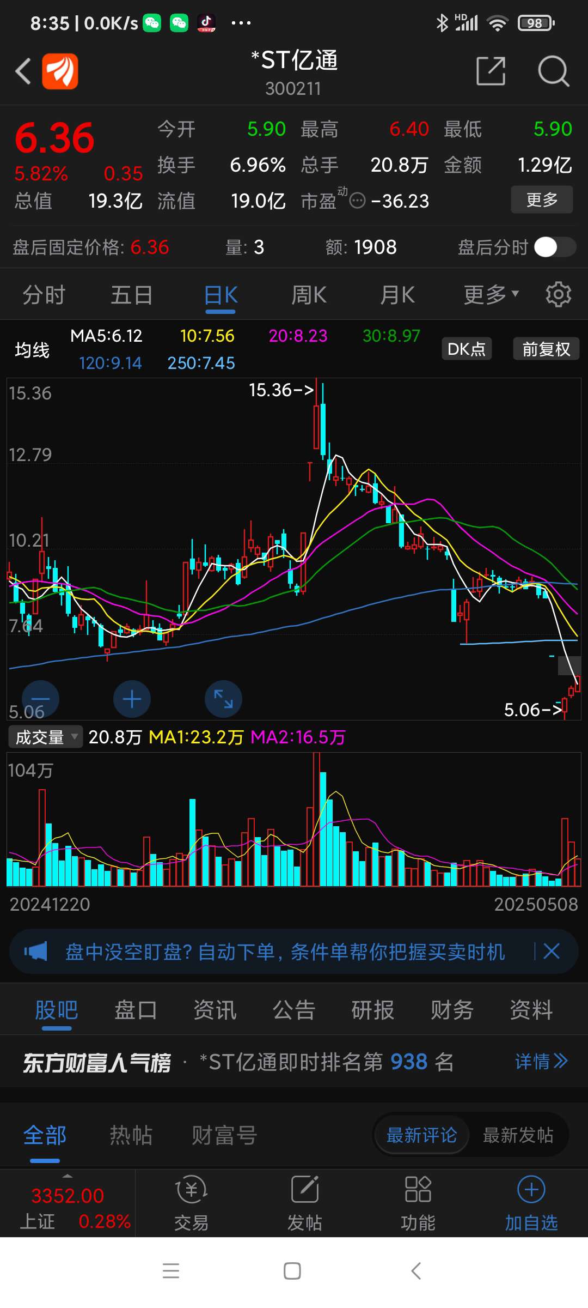This screenshot has width=588, height=1308.
Task: Select 最新评论 sort option
Action: pos(421,1135)
